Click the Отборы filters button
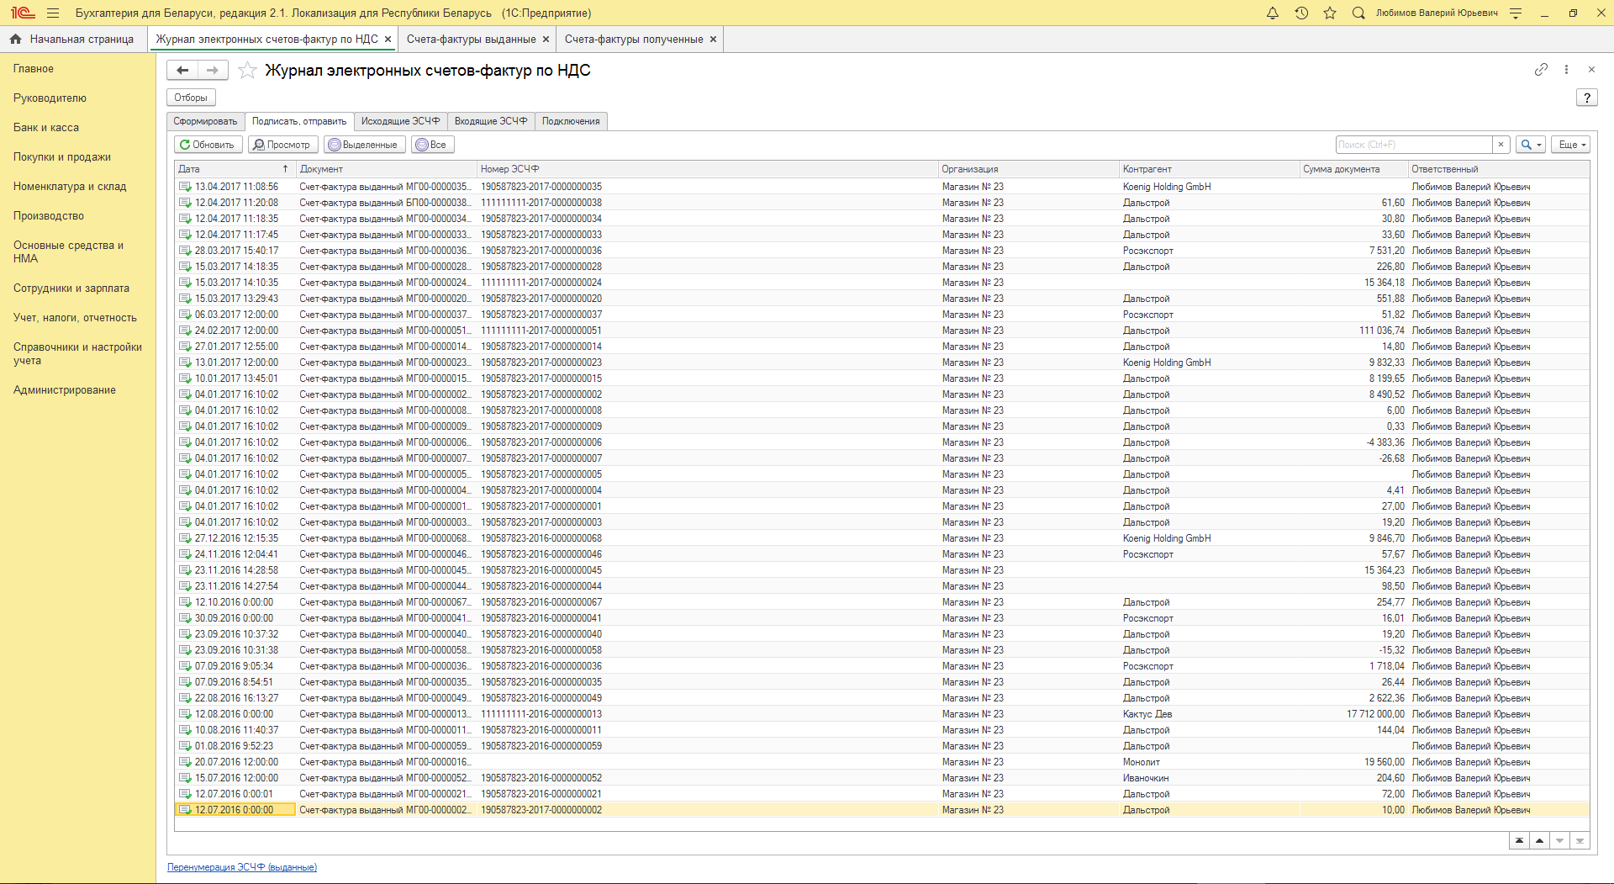Screen dimensions: 1614x884 coord(191,98)
